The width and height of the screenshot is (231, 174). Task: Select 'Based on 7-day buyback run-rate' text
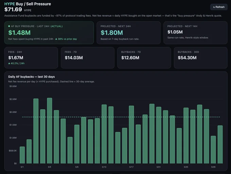coord(120,39)
